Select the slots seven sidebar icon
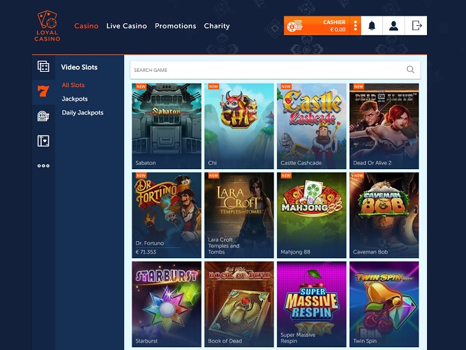This screenshot has height=350, width=466. 43,91
